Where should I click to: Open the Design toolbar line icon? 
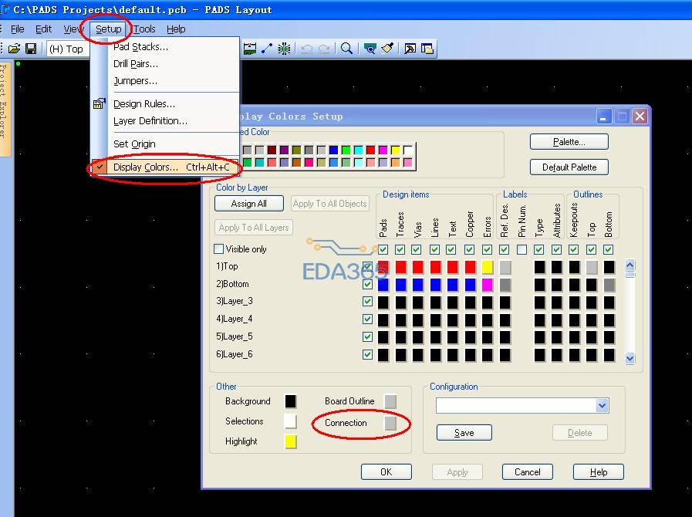click(267, 49)
